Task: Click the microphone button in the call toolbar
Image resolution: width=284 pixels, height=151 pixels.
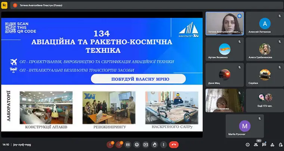Action: pyautogui.click(x=110, y=144)
